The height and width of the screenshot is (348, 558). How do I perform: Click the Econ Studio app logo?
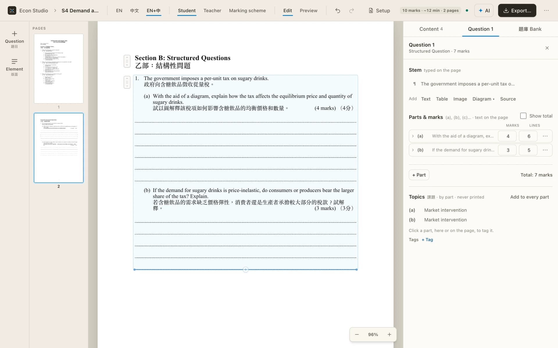pyautogui.click(x=12, y=10)
